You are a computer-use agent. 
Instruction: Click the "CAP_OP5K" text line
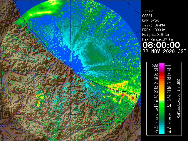pos(150,21)
